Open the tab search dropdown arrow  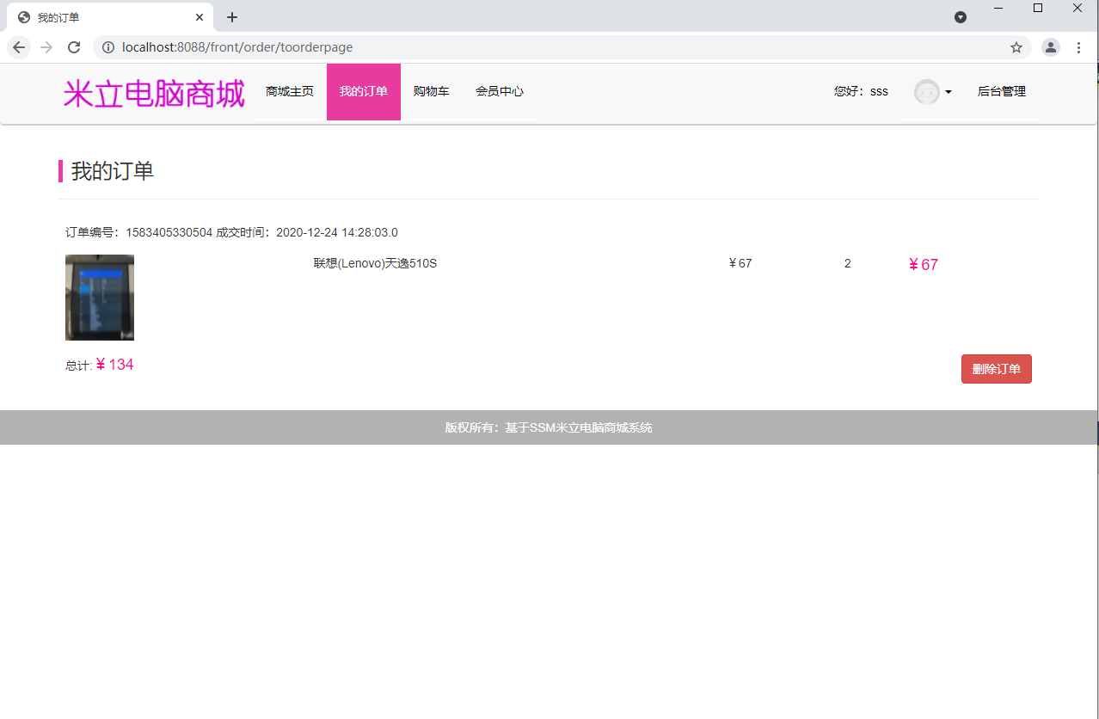coord(961,17)
